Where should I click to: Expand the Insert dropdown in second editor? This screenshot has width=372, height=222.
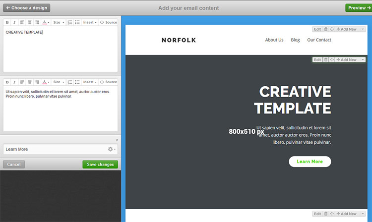pos(89,82)
